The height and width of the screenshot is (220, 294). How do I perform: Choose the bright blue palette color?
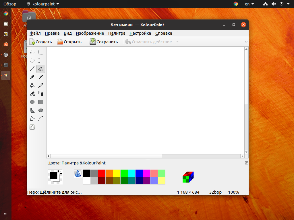pyautogui.click(x=139, y=173)
